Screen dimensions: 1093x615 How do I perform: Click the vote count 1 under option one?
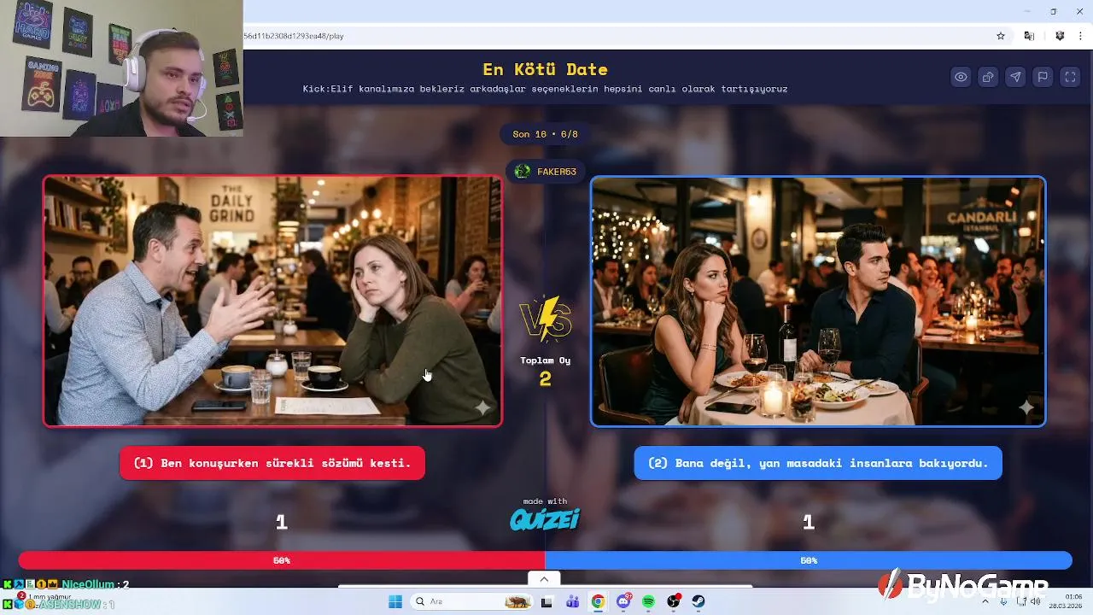[x=281, y=522]
